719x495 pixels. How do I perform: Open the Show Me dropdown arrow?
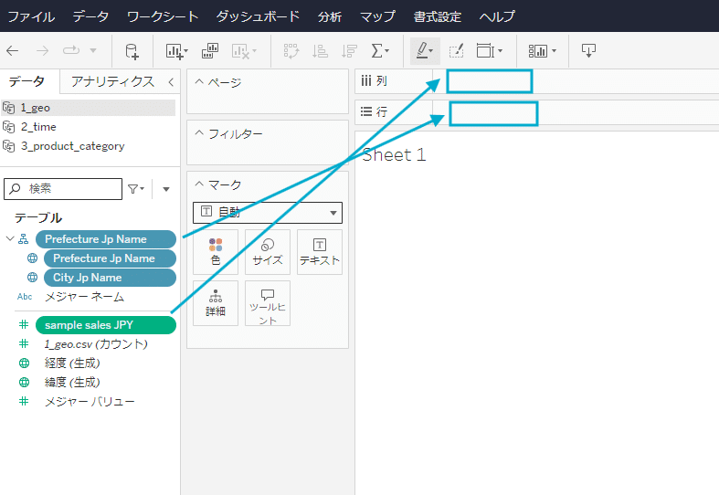coord(555,51)
